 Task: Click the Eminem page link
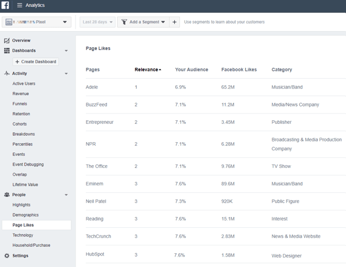click(x=95, y=184)
